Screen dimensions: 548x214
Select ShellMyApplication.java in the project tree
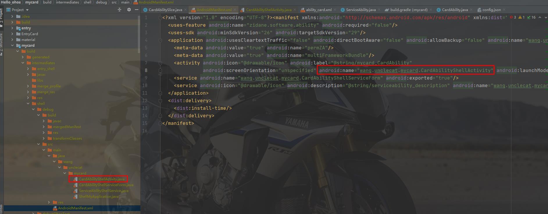pos(99,197)
